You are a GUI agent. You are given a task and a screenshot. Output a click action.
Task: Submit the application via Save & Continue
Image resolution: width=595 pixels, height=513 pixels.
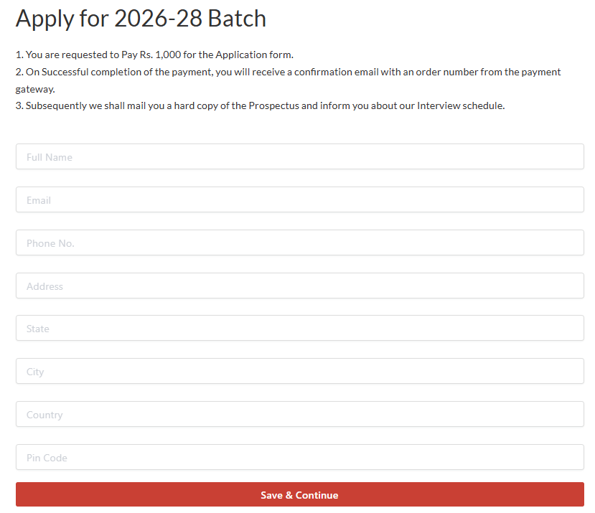pos(299,494)
